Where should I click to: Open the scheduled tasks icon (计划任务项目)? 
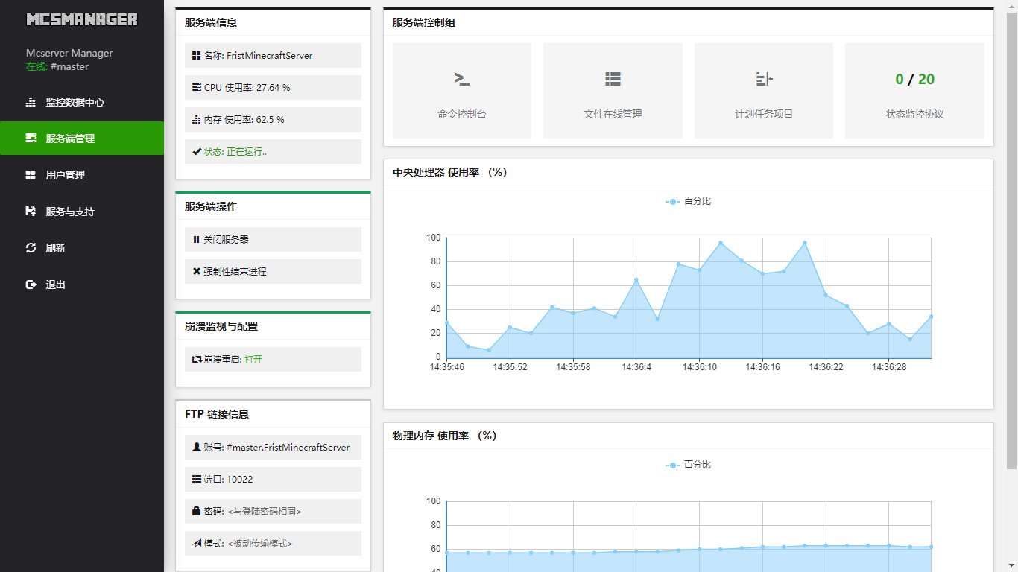click(763, 79)
